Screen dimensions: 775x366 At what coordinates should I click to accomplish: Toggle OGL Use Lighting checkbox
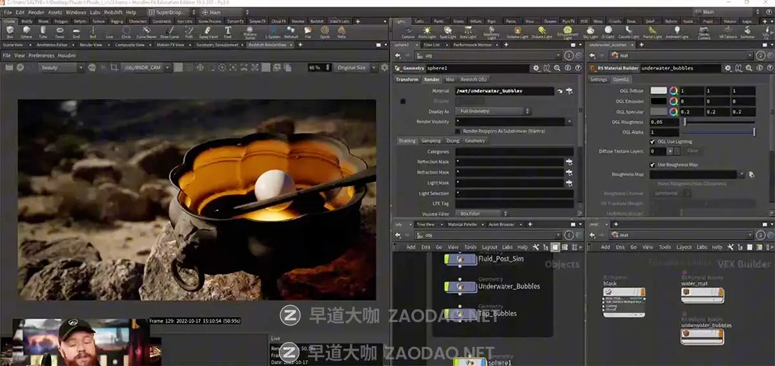coord(653,141)
